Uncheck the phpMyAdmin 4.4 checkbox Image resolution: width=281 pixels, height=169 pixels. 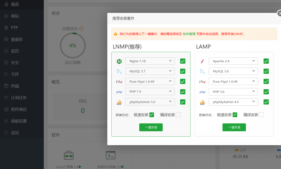[x=266, y=102]
